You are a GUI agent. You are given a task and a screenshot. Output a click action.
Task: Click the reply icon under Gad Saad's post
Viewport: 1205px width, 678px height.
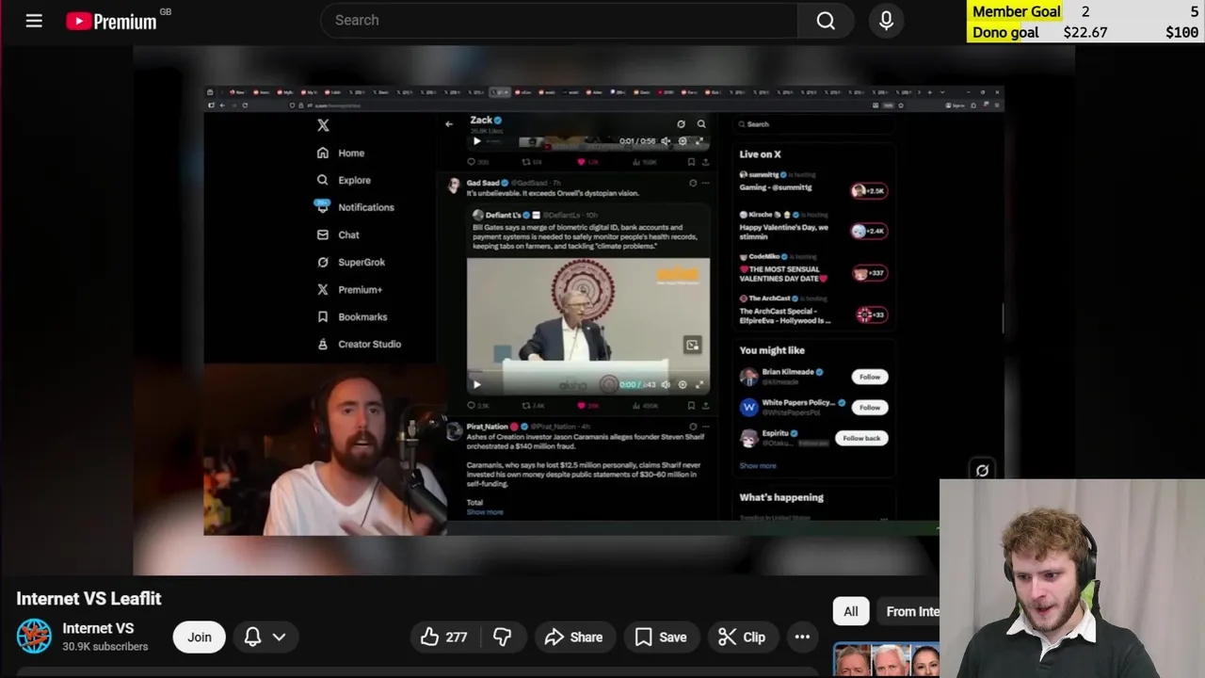472,405
